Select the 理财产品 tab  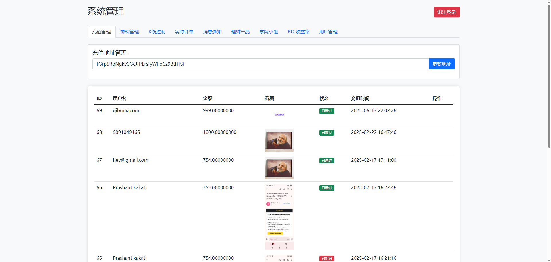click(x=240, y=32)
